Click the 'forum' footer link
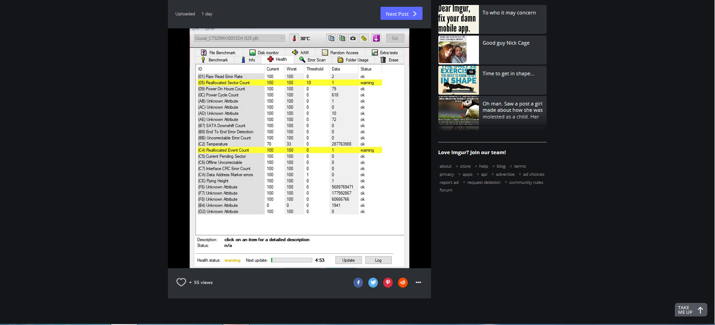The image size is (715, 325). click(446, 190)
